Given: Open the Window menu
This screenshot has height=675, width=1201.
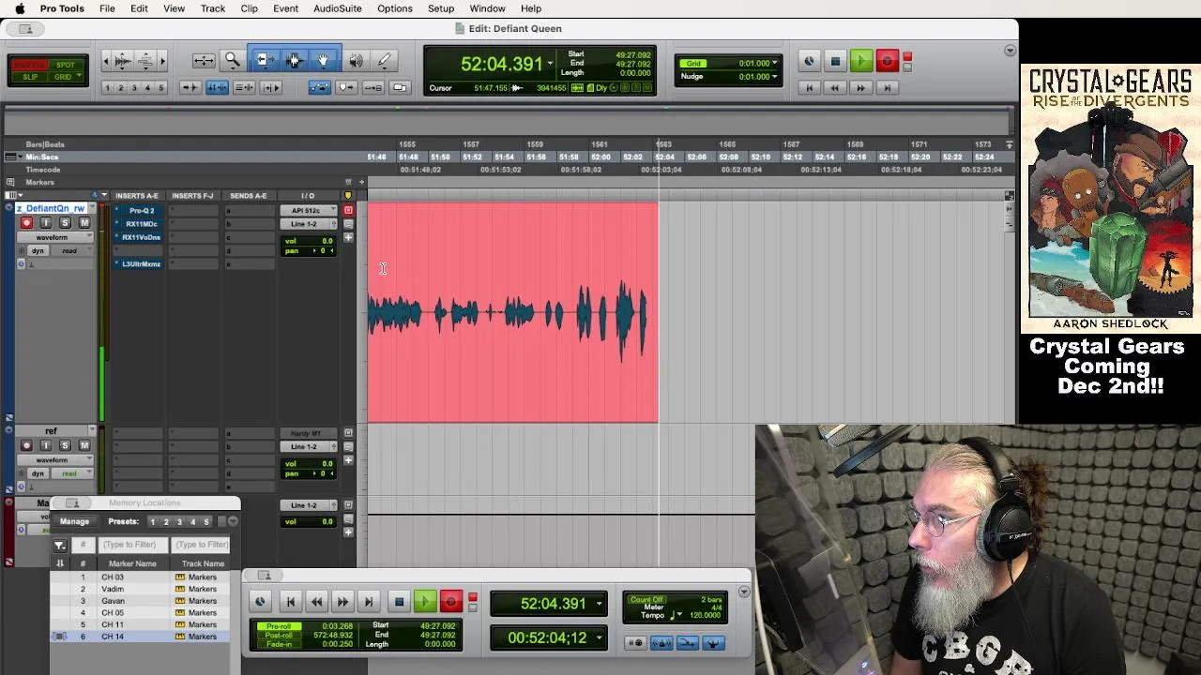Looking at the screenshot, I should (487, 8).
